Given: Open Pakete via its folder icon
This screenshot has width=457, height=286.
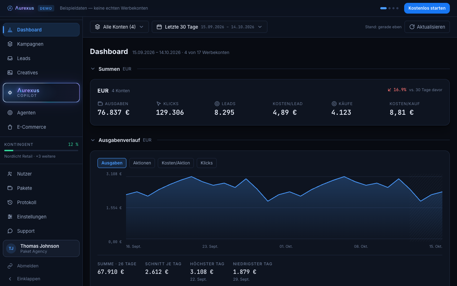Looking at the screenshot, I should point(10,188).
